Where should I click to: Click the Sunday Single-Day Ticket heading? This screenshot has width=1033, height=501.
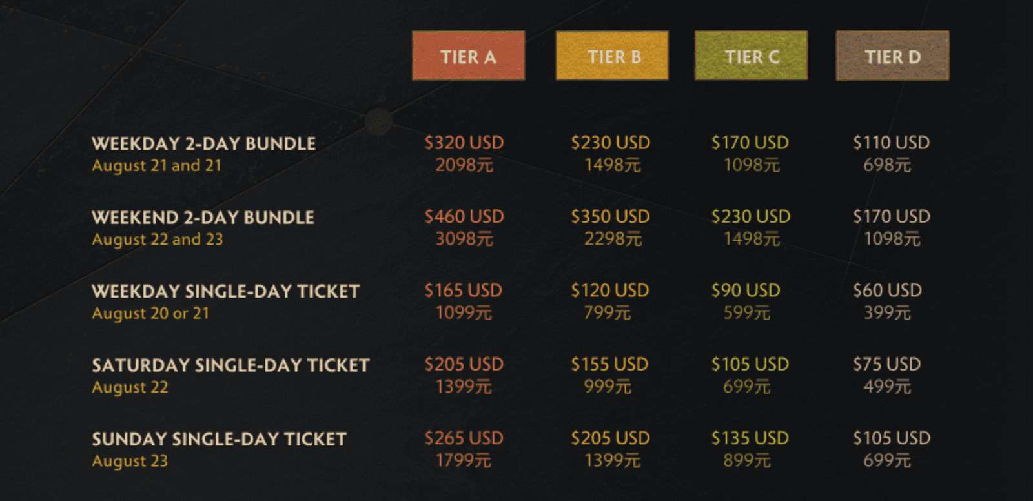(219, 439)
